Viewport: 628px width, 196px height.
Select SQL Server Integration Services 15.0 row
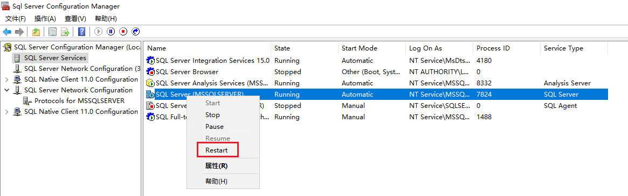[212, 61]
